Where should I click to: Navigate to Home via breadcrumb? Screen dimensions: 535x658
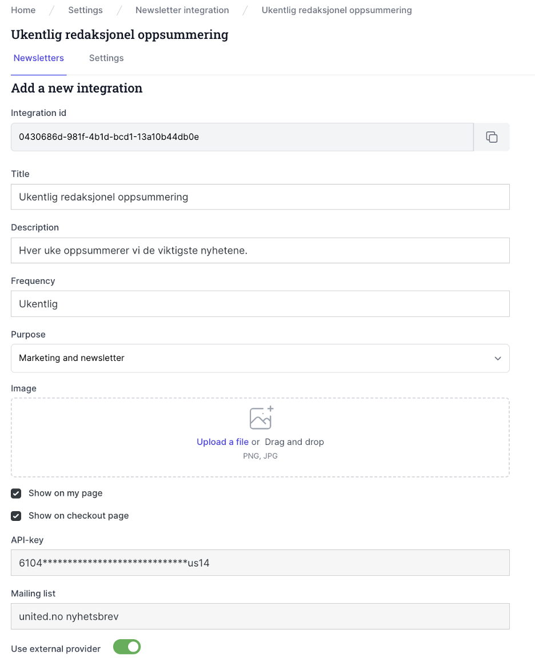click(x=23, y=10)
